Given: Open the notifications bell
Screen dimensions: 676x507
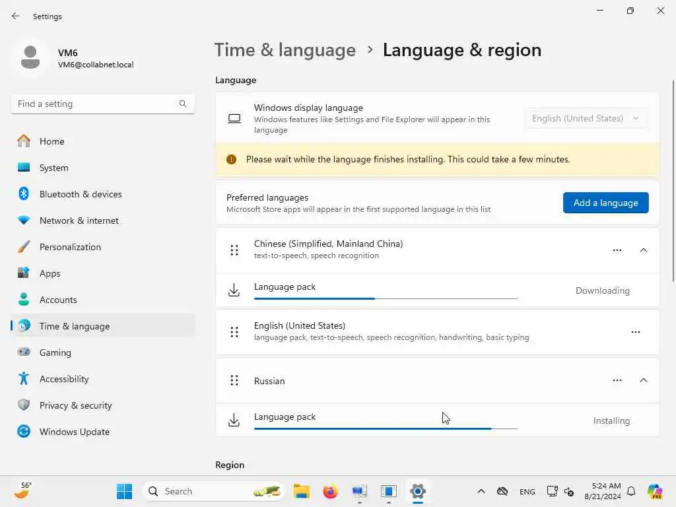Looking at the screenshot, I should [631, 491].
